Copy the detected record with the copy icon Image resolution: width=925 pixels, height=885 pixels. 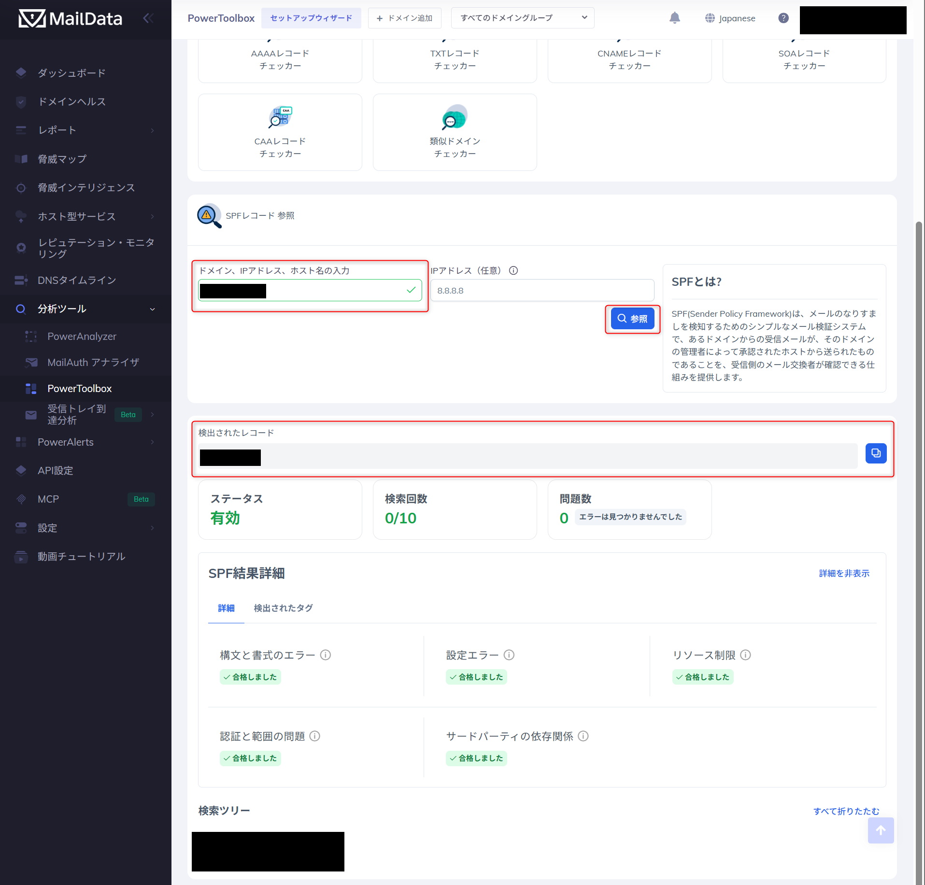[x=876, y=453]
